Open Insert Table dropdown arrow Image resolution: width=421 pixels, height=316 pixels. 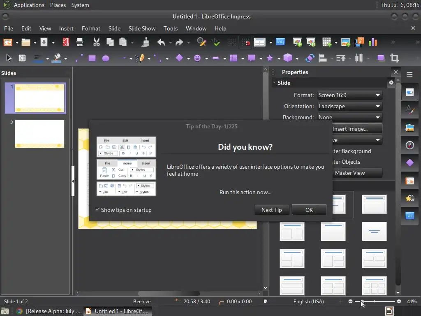click(x=336, y=42)
